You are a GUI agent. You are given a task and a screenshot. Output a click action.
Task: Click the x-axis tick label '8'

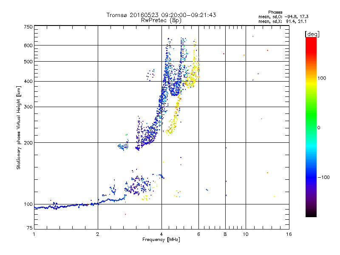[x=225, y=234]
